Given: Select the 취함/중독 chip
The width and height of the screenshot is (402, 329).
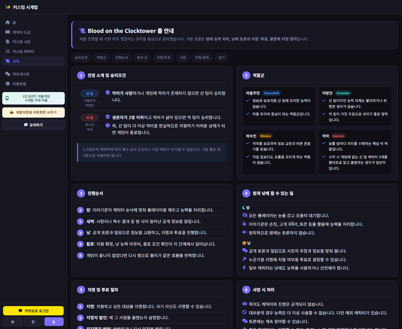Looking at the screenshot, I should 202,57.
